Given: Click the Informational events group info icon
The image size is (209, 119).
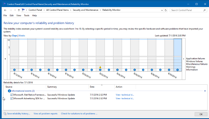Looking at the screenshot, I should coord(9,91).
